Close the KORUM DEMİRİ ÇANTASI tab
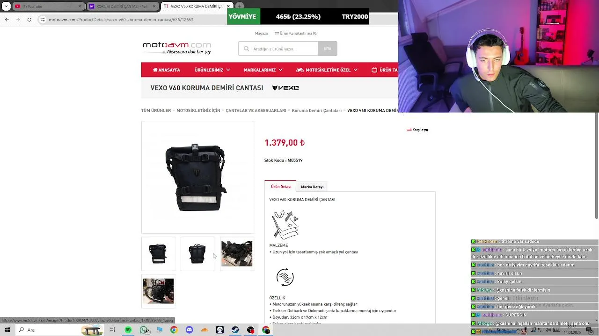Screen dimensions: 599x336 tap(154, 7)
